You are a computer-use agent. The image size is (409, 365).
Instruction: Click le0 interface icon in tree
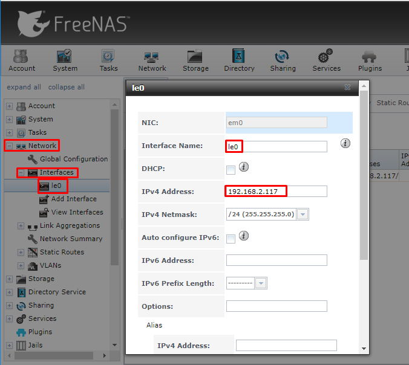pyautogui.click(x=44, y=186)
